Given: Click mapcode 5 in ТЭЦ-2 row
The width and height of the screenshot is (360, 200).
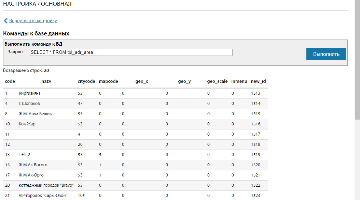Looking at the screenshot, I should click(x=100, y=155).
